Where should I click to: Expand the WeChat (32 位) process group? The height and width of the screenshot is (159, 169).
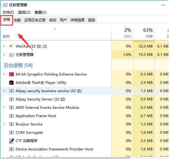pos(4,46)
